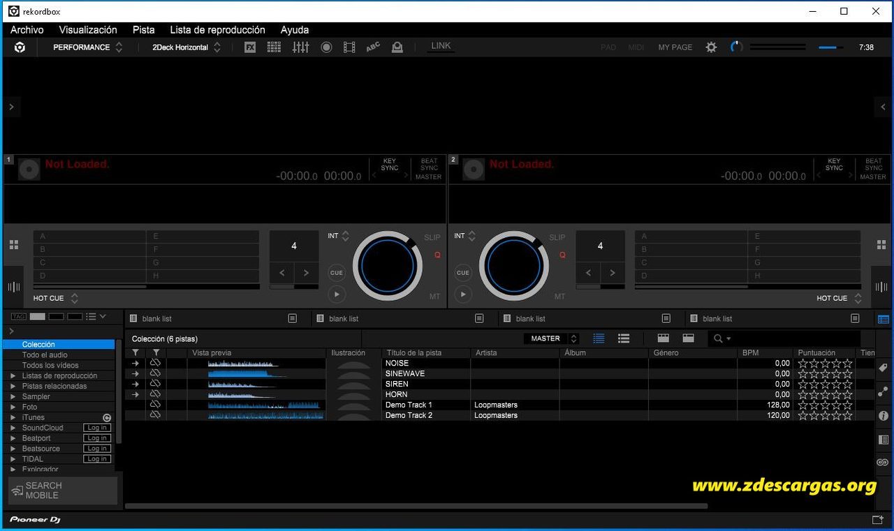Click the horizontal scrollbar in track list
Viewport: 894px width, 531px height.
pyautogui.click(x=416, y=506)
